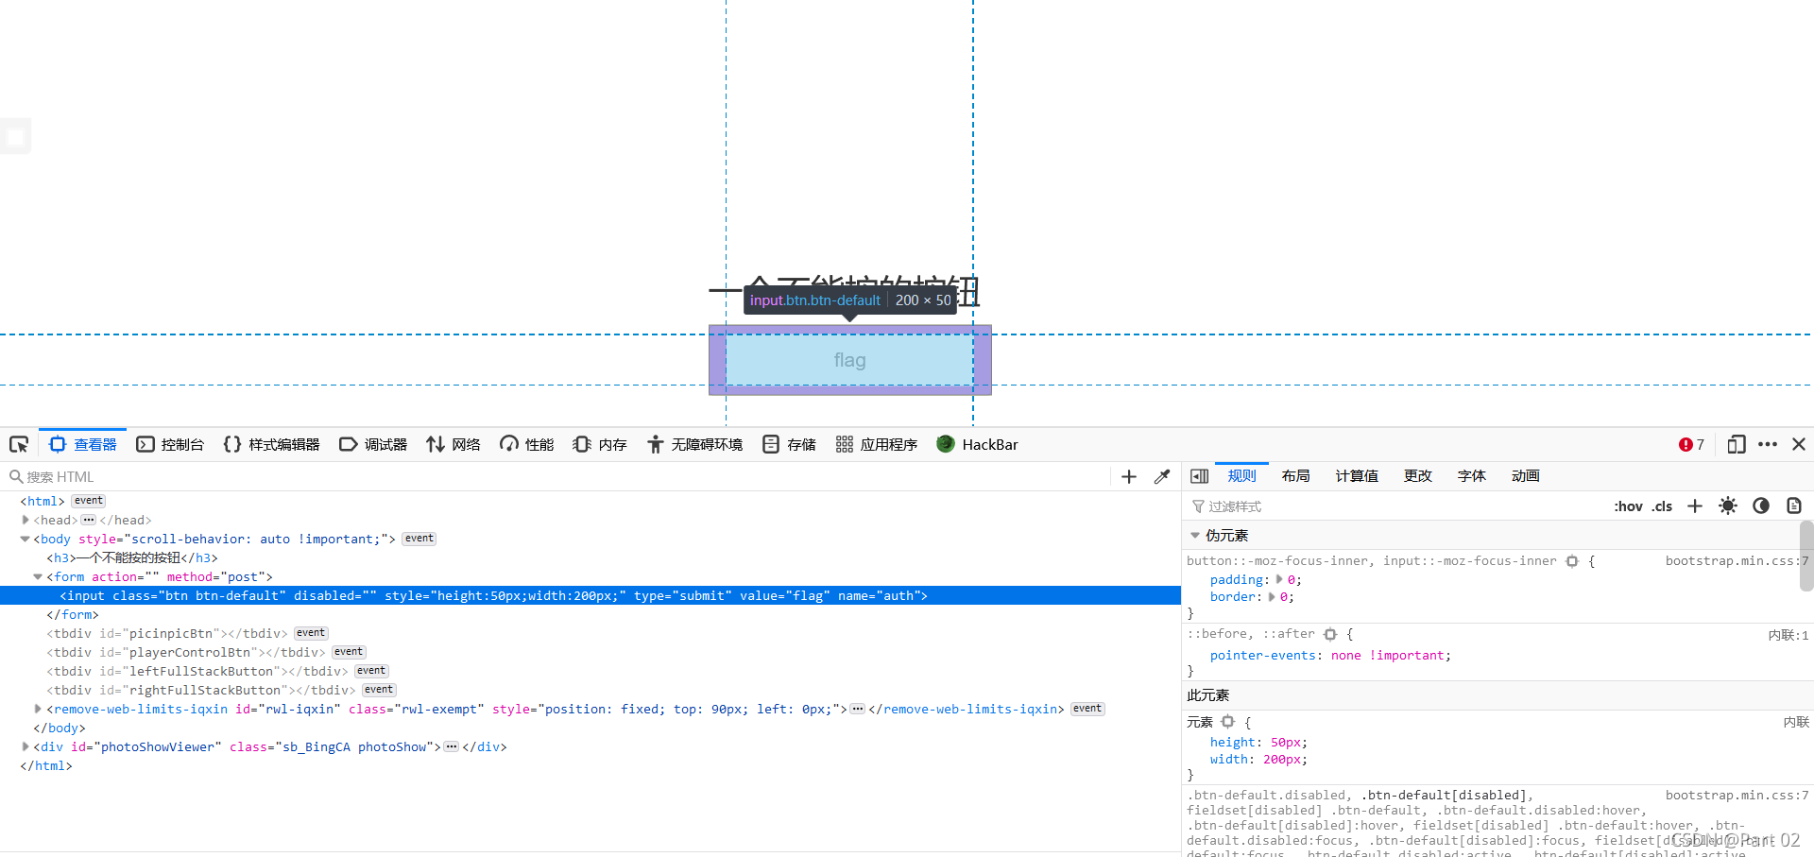Toggle the three-pane inspector layout icon

pos(1199,476)
